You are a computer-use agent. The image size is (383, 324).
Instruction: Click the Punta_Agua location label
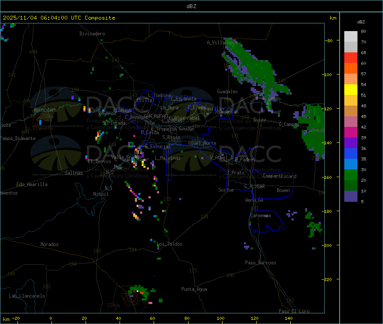(194, 289)
